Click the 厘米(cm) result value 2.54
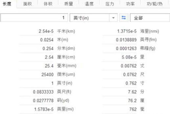The image size is (170, 114). (x=50, y=57)
